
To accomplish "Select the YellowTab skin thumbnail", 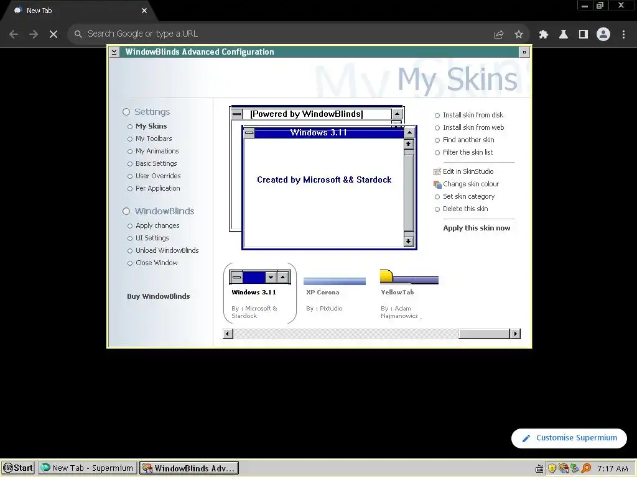I will tap(409, 294).
